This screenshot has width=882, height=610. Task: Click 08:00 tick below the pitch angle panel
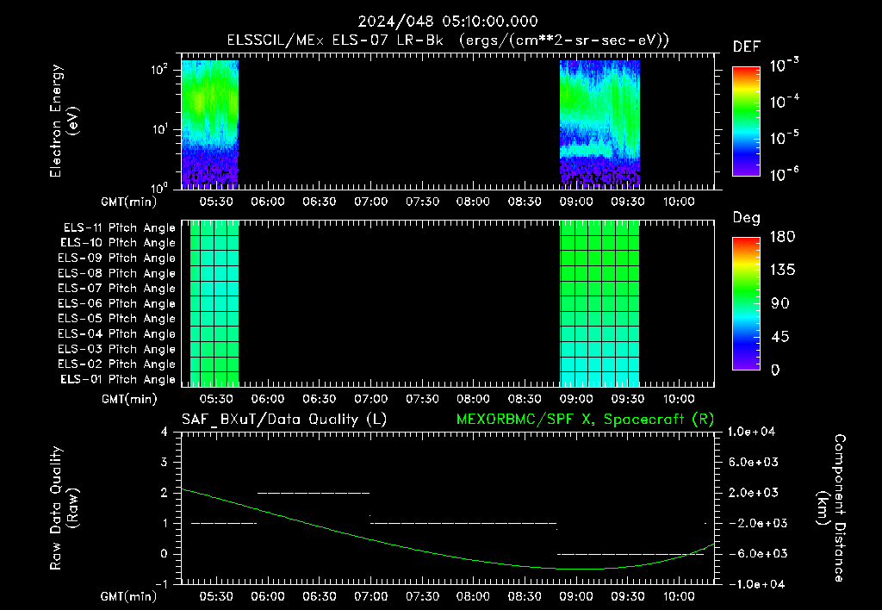pyautogui.click(x=473, y=399)
